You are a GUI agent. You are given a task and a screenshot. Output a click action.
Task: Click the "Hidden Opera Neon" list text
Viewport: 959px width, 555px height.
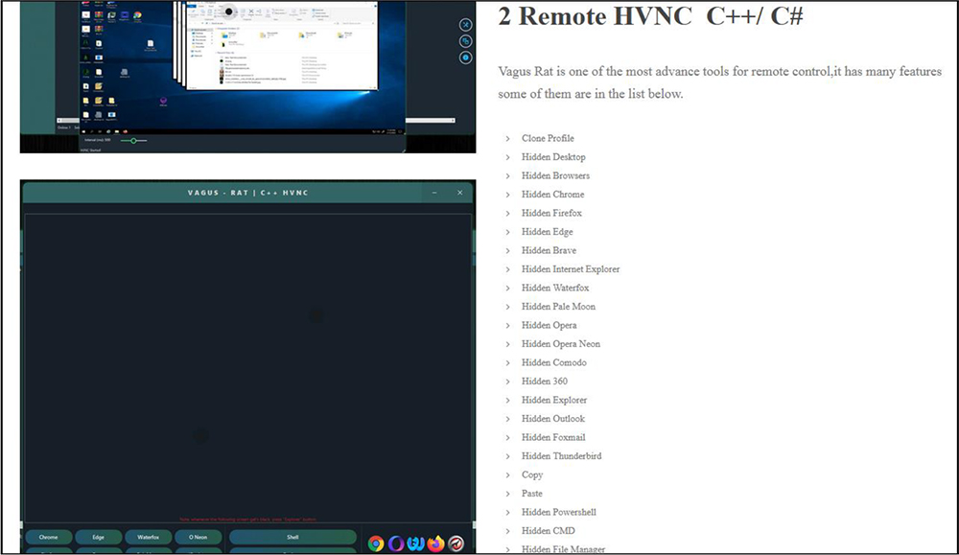[x=561, y=344]
